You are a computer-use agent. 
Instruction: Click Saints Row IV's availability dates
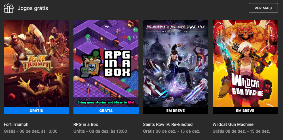[172, 131]
